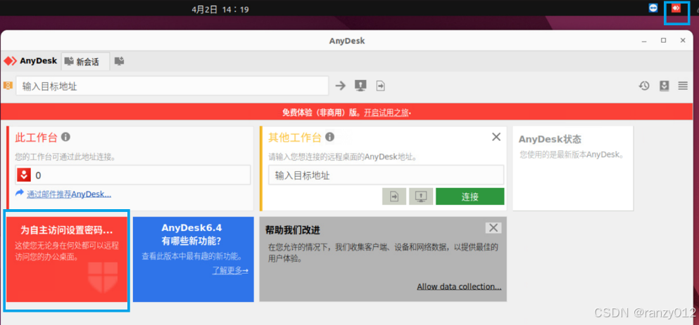Click the AnyDesk状态 heading
The image size is (699, 325).
tap(550, 139)
